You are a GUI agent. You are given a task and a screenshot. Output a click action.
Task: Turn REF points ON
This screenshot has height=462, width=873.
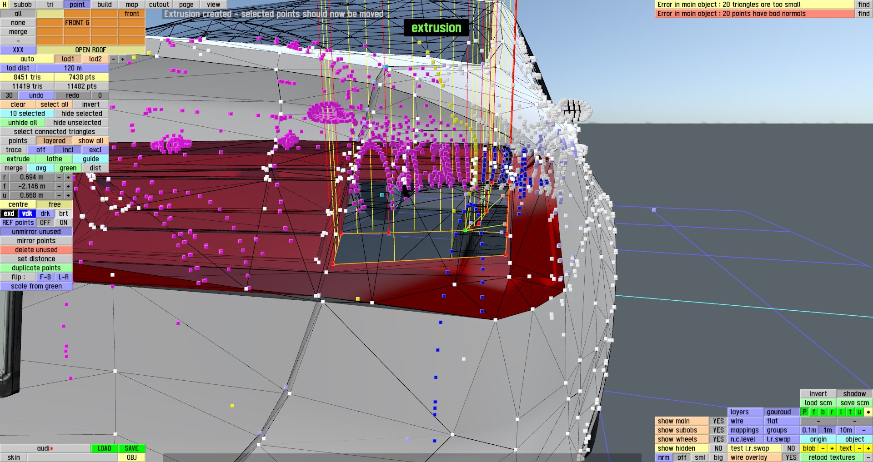coord(64,223)
